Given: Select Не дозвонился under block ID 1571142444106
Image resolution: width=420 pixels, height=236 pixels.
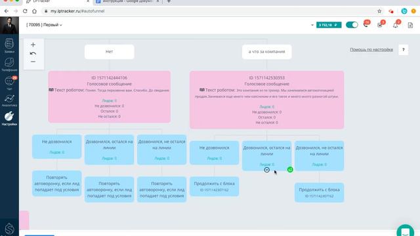Looking at the screenshot, I should click(57, 146).
